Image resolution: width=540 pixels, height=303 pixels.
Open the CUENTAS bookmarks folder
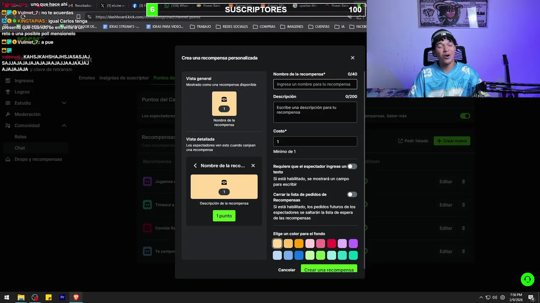click(319, 27)
